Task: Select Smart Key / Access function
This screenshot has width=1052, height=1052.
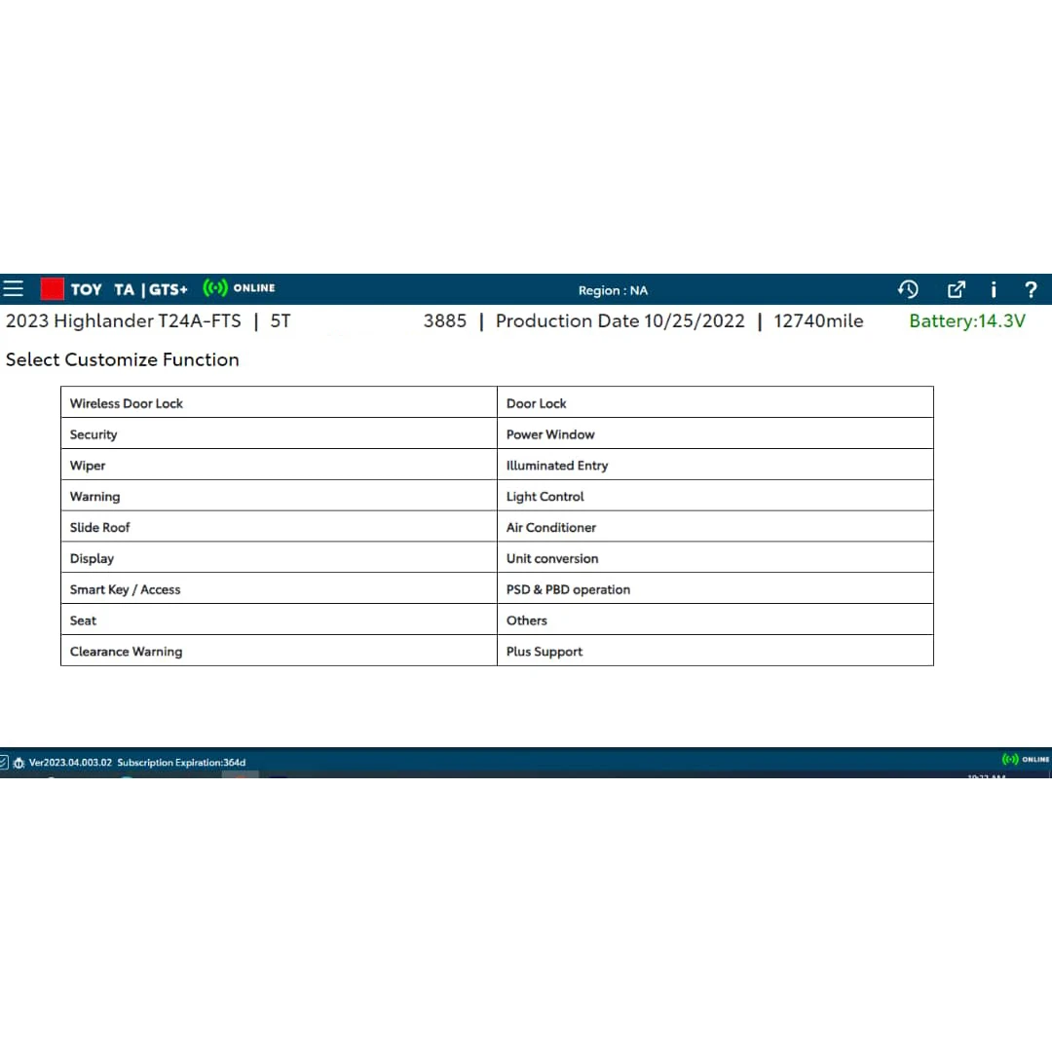Action: point(279,588)
